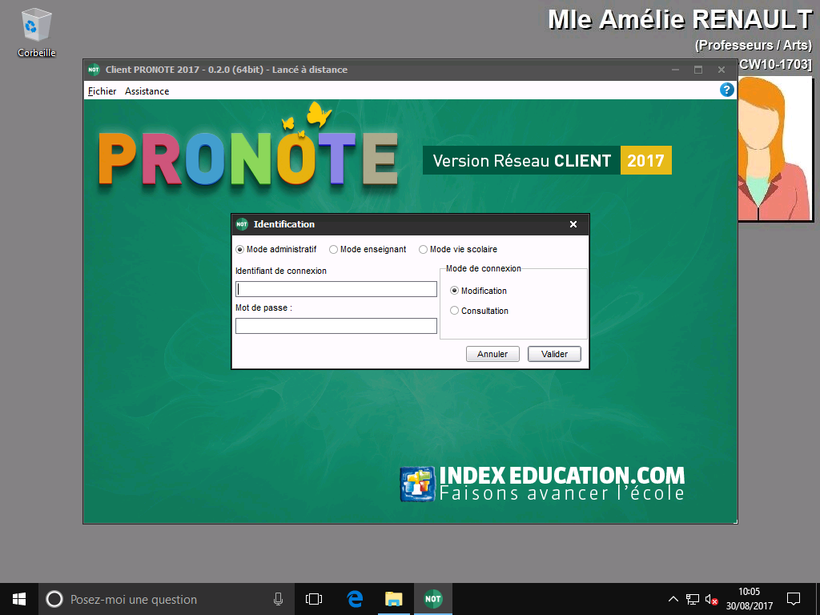This screenshot has height=615, width=820.
Task: Click the PRONOTE icon in the Identification title bar
Action: click(x=242, y=224)
